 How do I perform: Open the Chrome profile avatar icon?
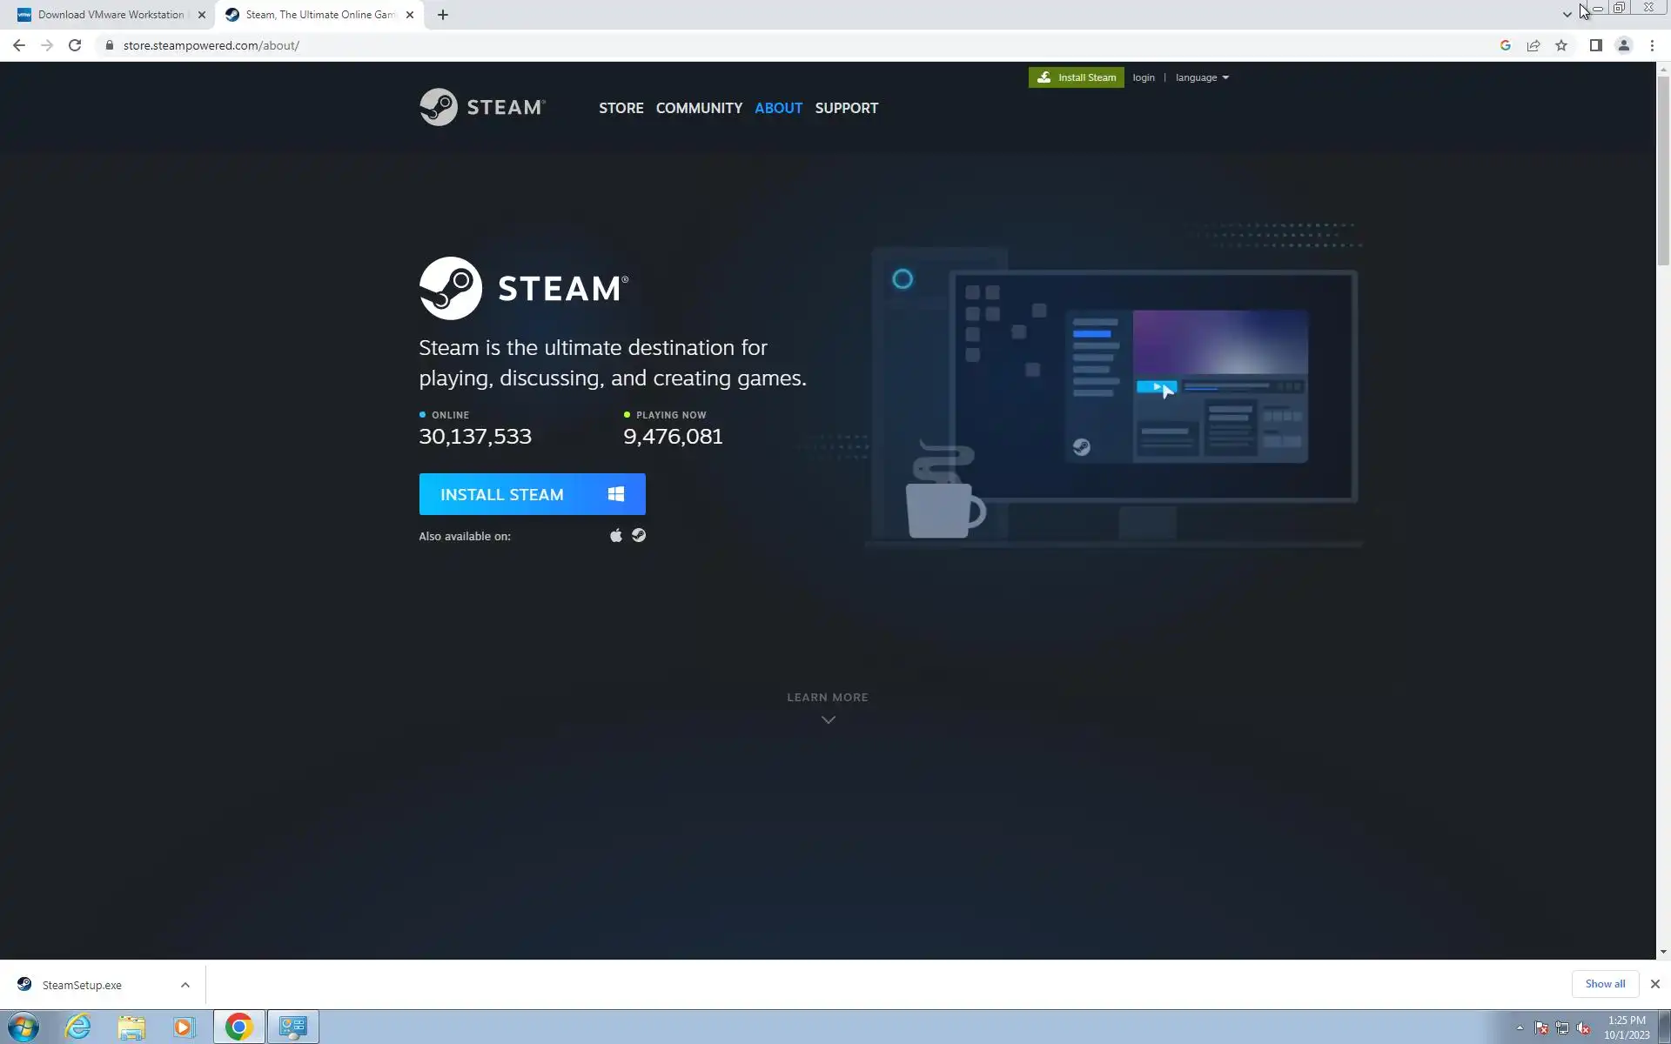1623,45
